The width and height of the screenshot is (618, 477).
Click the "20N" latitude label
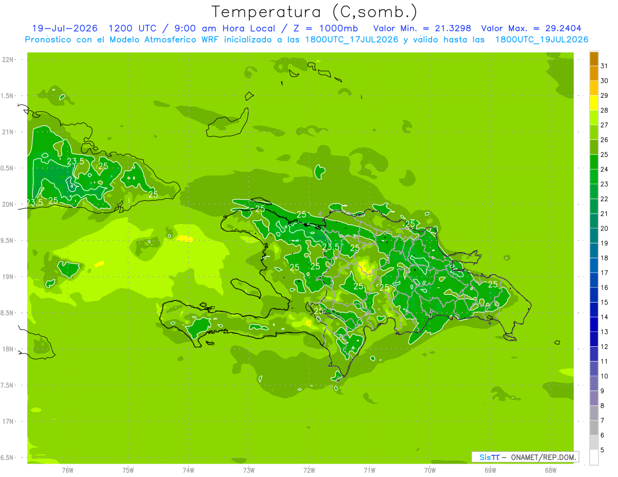pyautogui.click(x=8, y=204)
